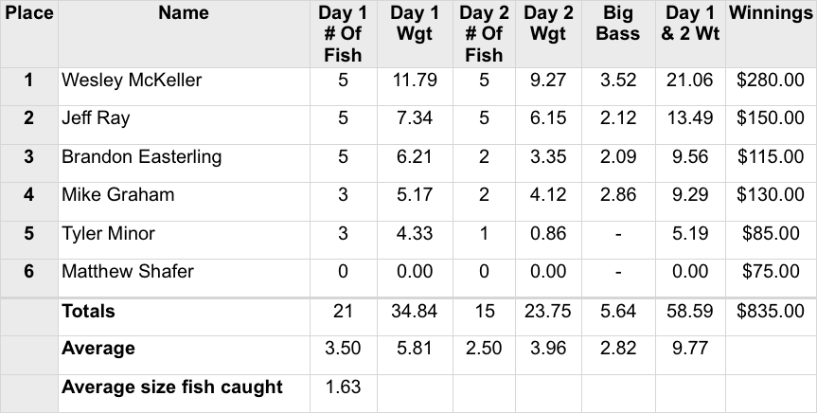Image resolution: width=817 pixels, height=414 pixels.
Task: Select the 1.63 average fish size cell
Action: tap(343, 387)
